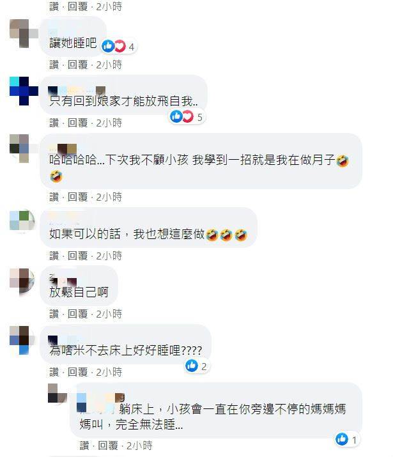Click the 2小時 timestamp under '放鬆自己啊'
The image size is (393, 457).
[109, 314]
